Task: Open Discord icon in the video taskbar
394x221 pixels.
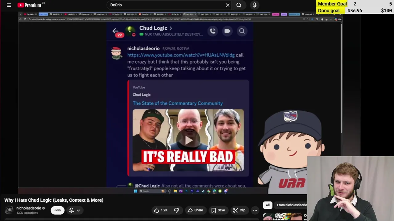Action: pos(226,191)
